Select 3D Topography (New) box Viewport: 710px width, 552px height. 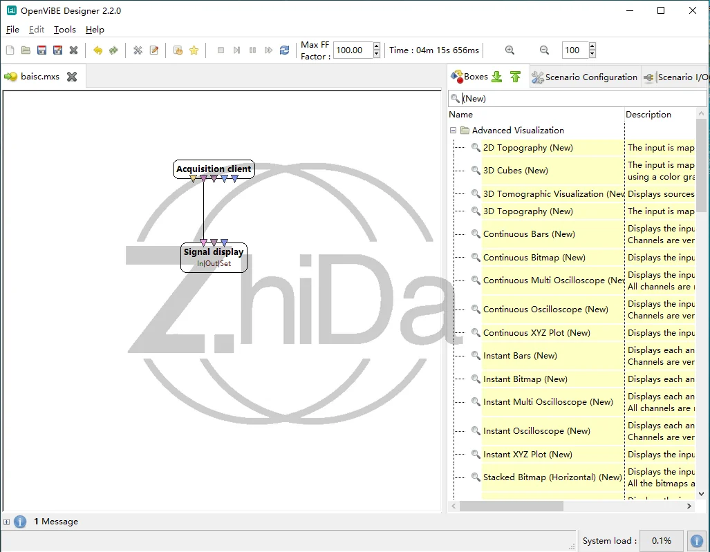pyautogui.click(x=528, y=211)
